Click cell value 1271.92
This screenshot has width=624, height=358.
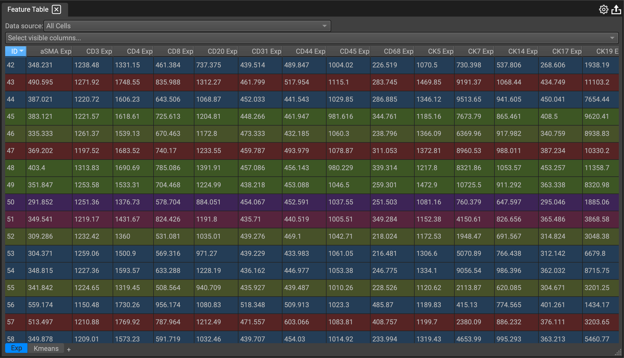coord(87,82)
